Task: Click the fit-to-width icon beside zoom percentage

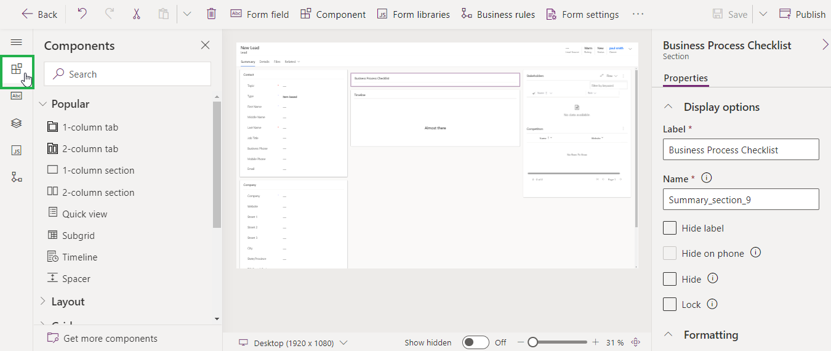Action: [636, 342]
